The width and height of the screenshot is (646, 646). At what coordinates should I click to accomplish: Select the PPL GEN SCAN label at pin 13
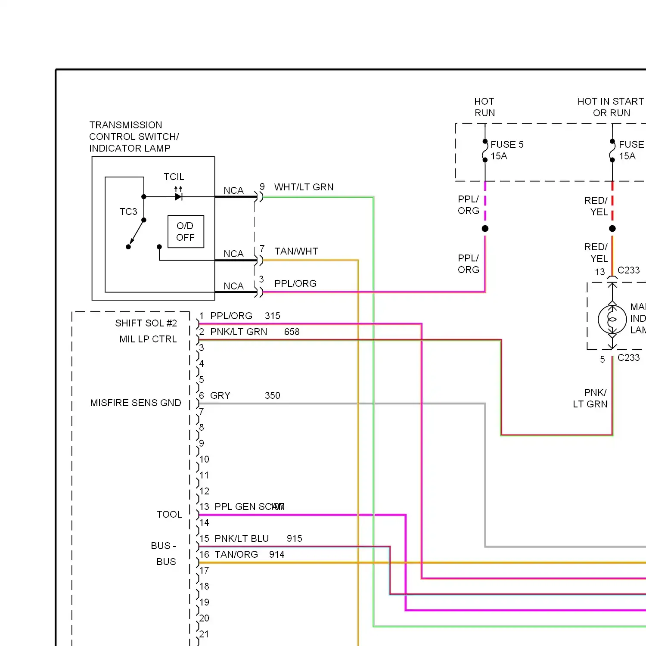[x=250, y=507]
